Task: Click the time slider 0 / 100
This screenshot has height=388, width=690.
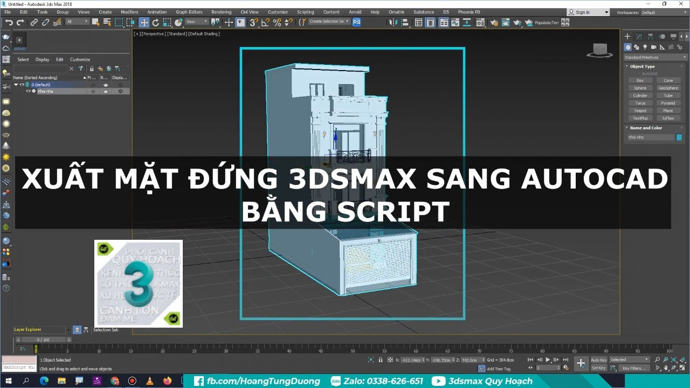Action: (x=43, y=340)
